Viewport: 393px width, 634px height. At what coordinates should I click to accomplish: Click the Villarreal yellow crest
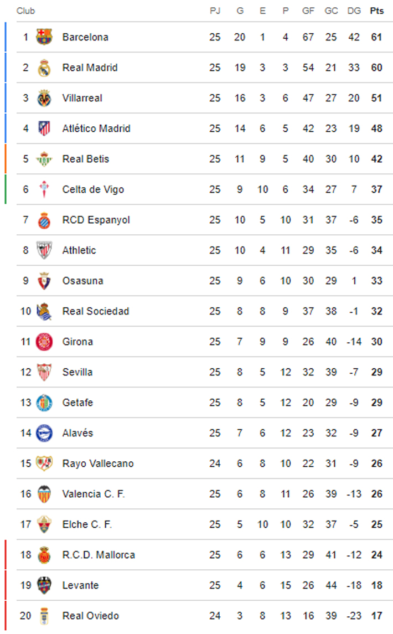44,98
